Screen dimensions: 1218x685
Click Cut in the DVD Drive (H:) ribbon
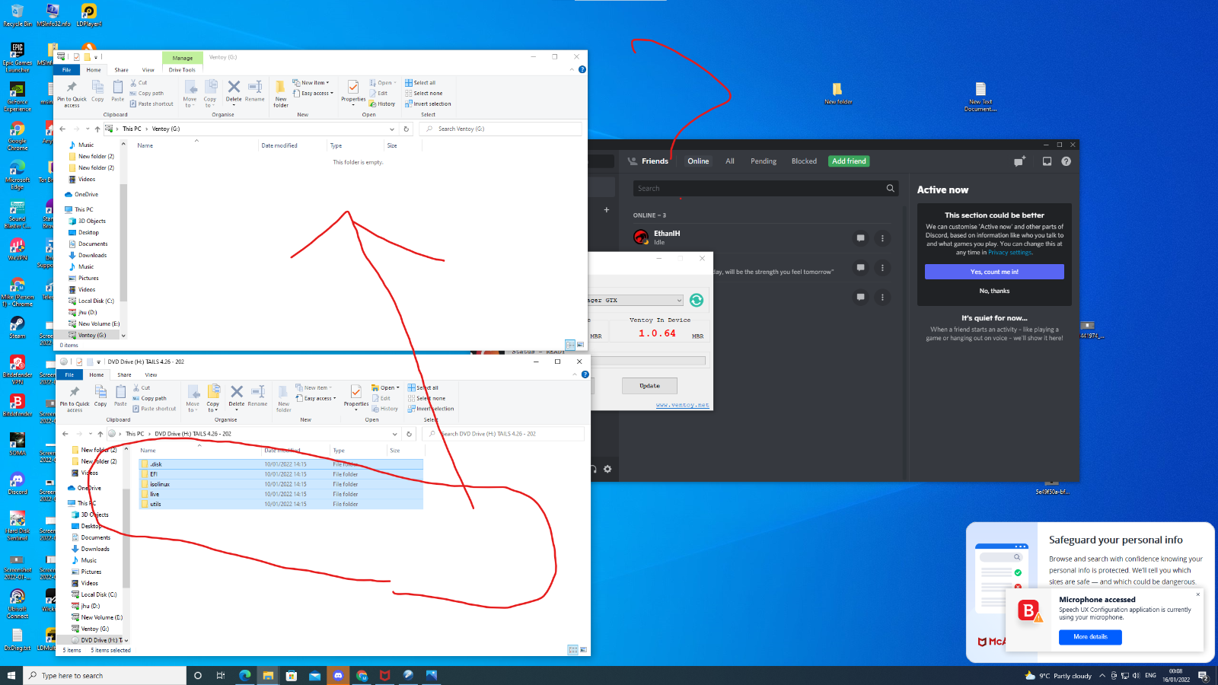point(142,387)
